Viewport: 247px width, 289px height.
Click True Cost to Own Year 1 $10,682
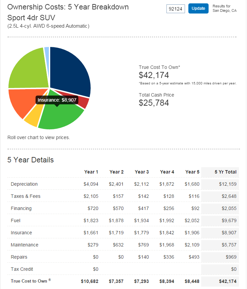90,282
